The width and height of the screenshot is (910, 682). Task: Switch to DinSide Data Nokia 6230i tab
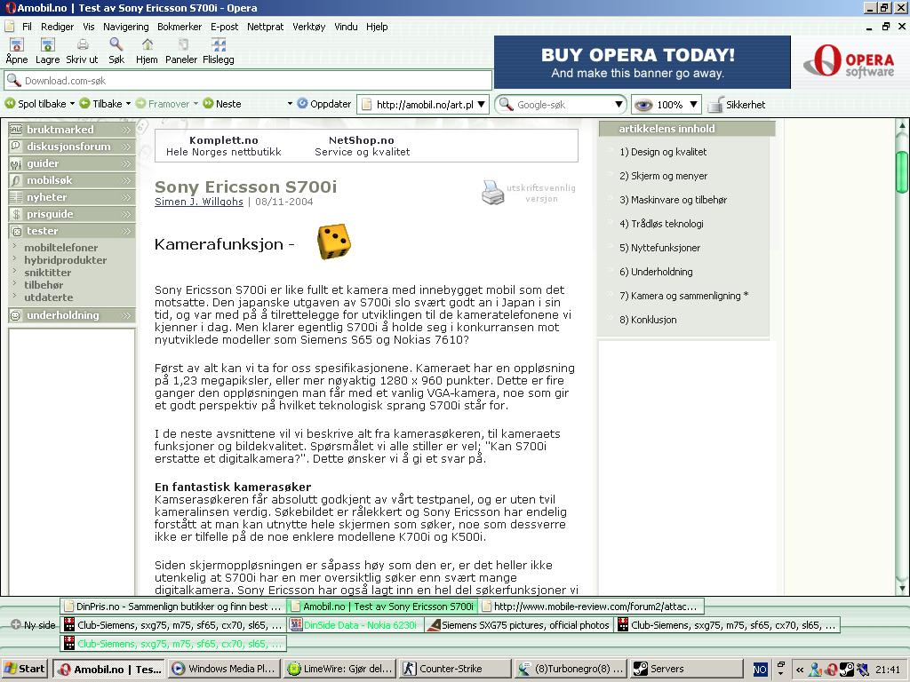[x=355, y=625]
